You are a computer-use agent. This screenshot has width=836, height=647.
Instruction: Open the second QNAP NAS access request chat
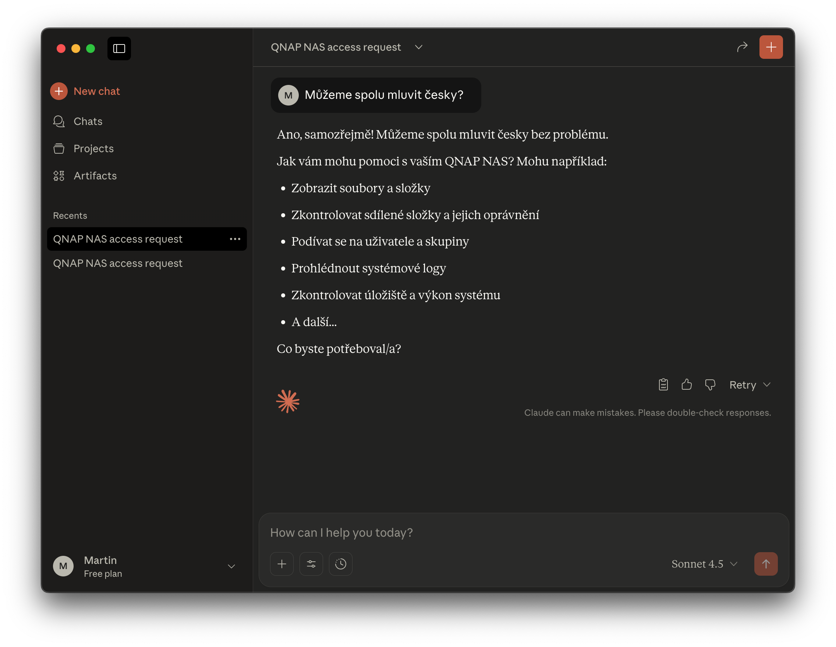[x=117, y=263]
